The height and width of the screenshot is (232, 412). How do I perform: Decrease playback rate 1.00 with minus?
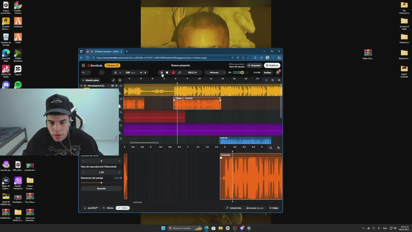(x=83, y=172)
